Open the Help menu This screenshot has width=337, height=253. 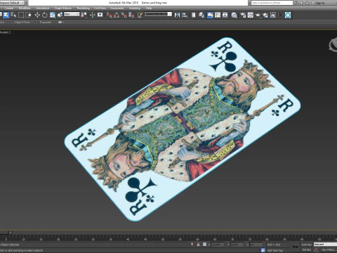pos(149,8)
